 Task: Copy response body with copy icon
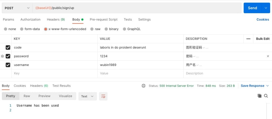point(259,96)
